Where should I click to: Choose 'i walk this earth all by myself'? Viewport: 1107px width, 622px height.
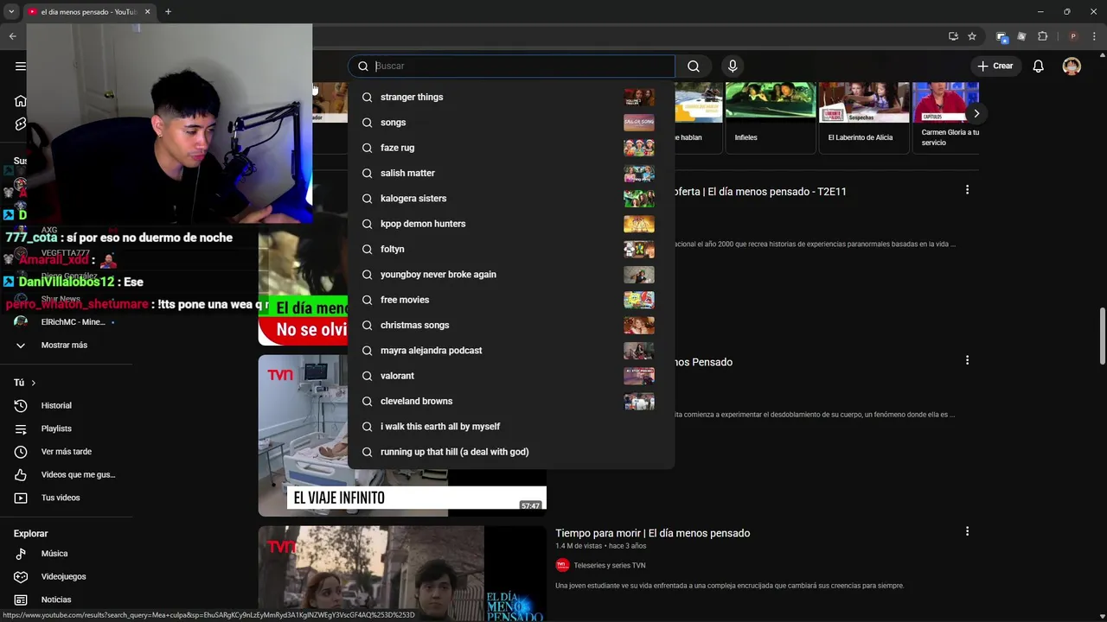[x=510, y=427]
